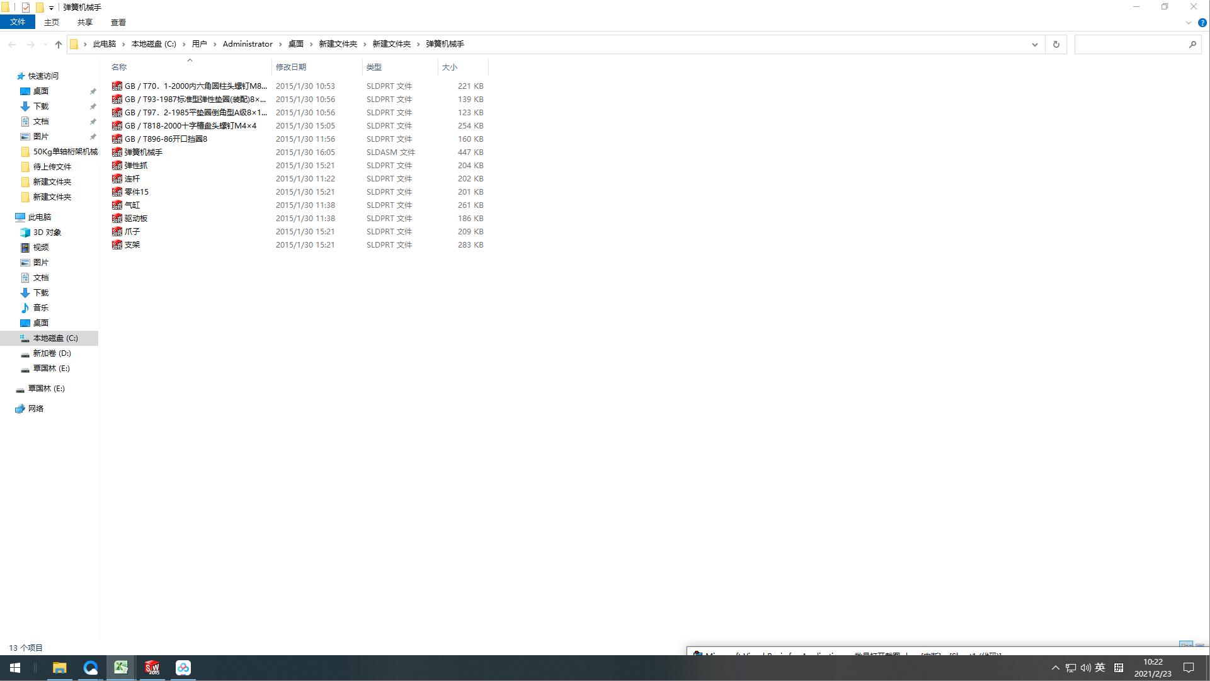The width and height of the screenshot is (1210, 681).
Task: Click the search box in explorer
Action: pos(1131,44)
